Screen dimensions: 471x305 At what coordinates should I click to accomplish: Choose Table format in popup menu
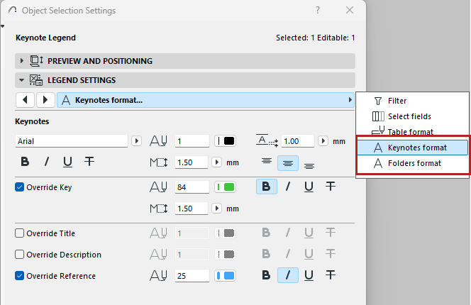click(410, 132)
